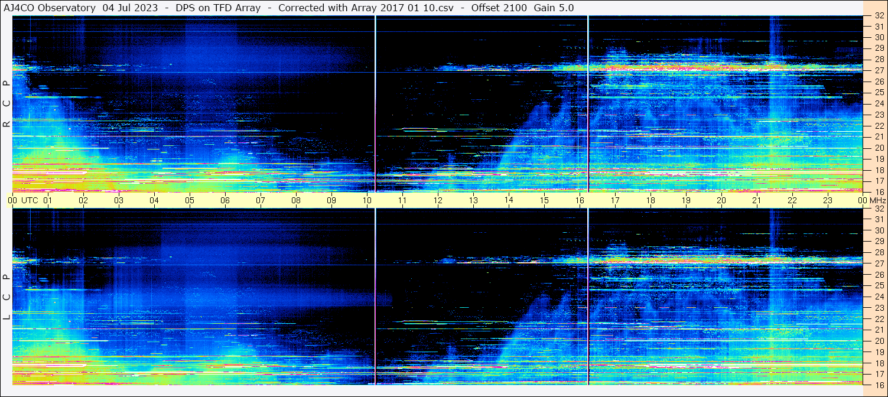Select the 13 hour tick label
This screenshot has width=888, height=397.
473,200
